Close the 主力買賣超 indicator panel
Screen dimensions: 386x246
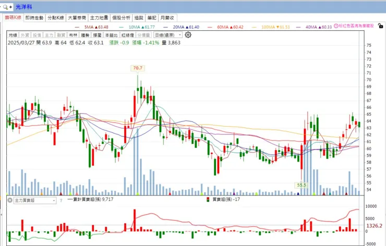click(10, 200)
